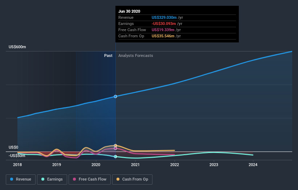Select the 2019 x-axis label
Image resolution: width=298 pixels, height=190 pixels.
tap(57, 165)
